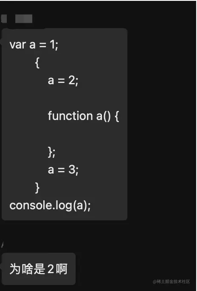Screen dimensions: 197x291
Task: Select the '};' closing function line
Action: tap(51, 152)
